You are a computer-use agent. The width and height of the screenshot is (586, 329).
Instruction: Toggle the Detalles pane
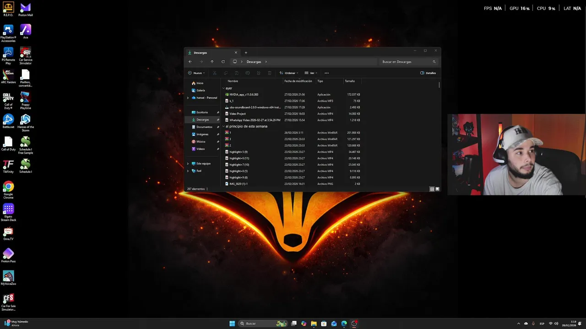428,73
